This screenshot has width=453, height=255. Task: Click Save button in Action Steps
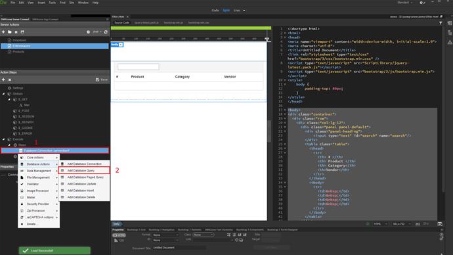(x=102, y=80)
